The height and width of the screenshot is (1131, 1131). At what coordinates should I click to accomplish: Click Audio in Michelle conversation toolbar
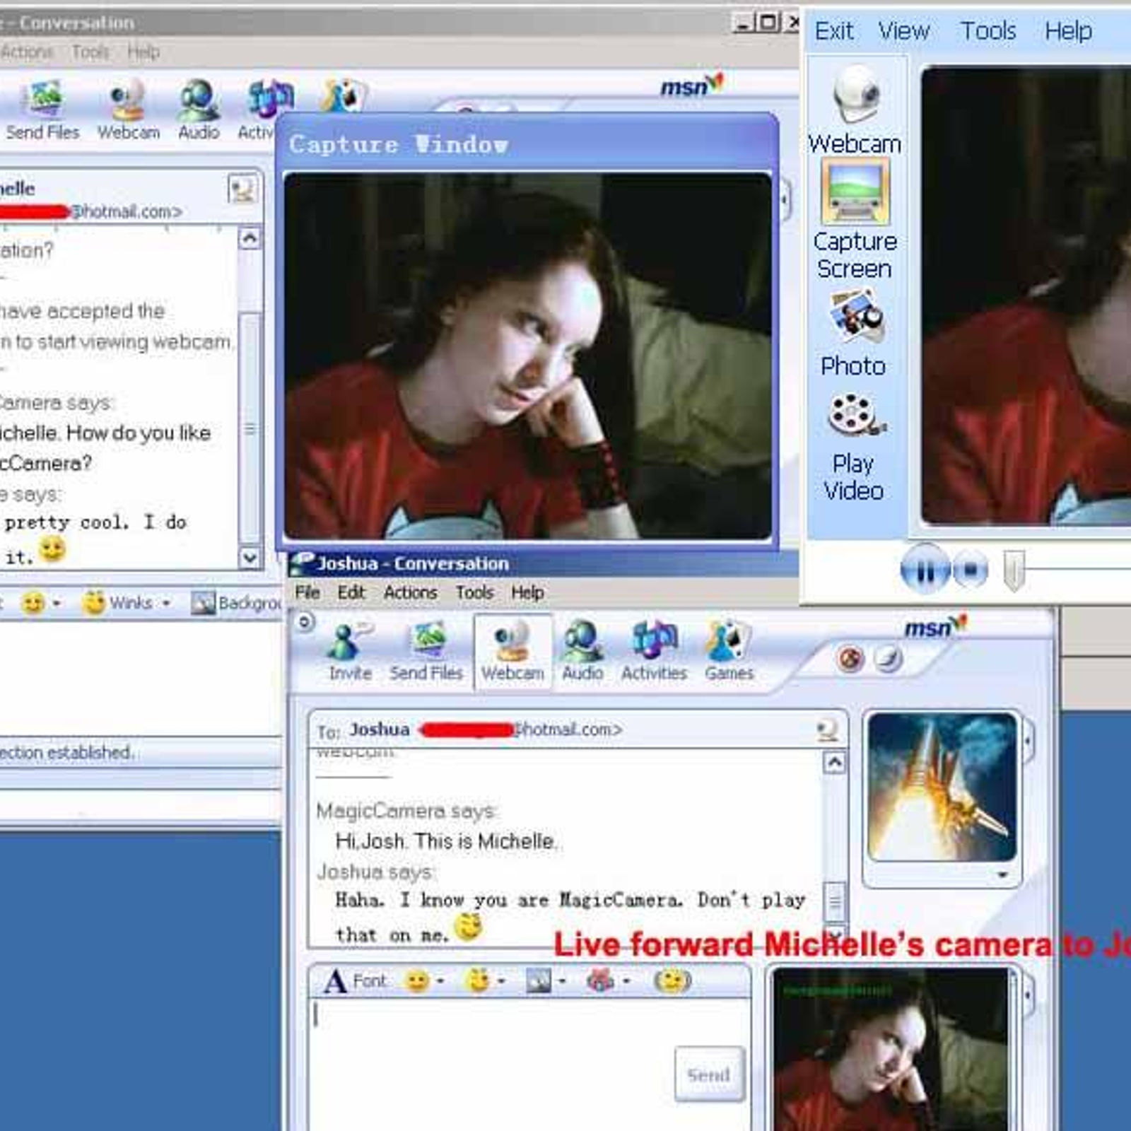(x=199, y=110)
